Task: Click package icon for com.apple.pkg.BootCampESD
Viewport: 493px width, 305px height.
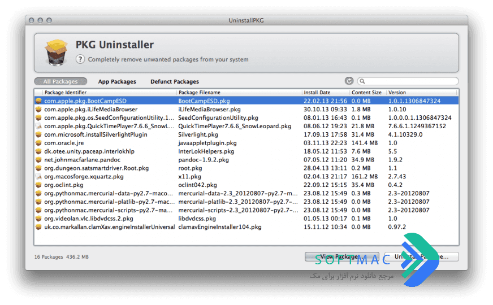Action: [38, 101]
